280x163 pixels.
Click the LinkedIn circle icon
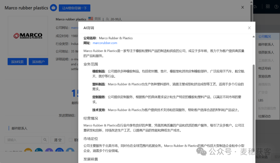click(x=39, y=150)
